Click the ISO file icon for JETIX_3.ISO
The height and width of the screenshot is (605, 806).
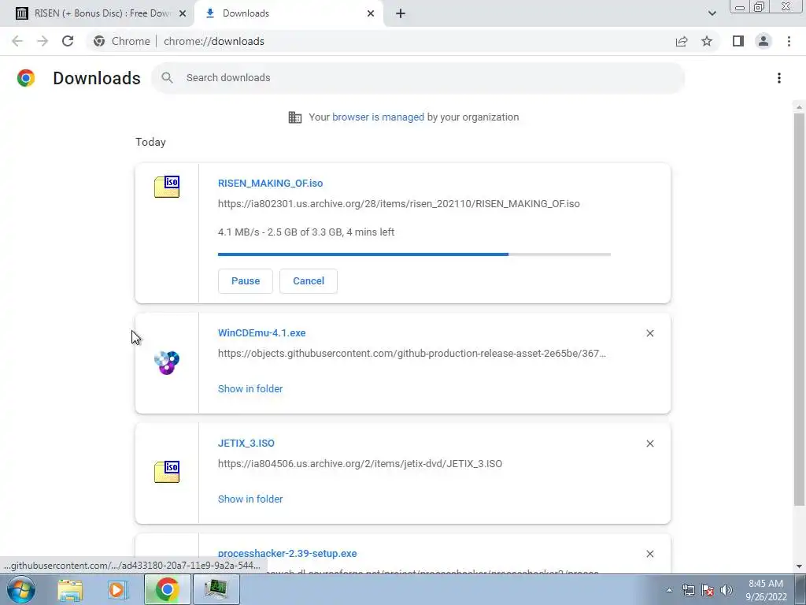(167, 472)
